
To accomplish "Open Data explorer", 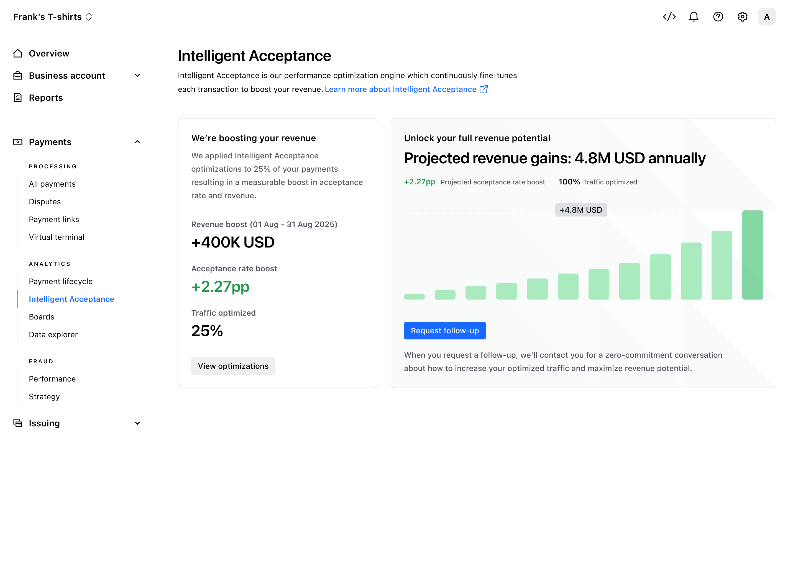I will [x=53, y=334].
